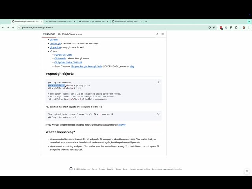Go forward in browser history
This screenshot has width=252, height=189.
click(x=8, y=28)
